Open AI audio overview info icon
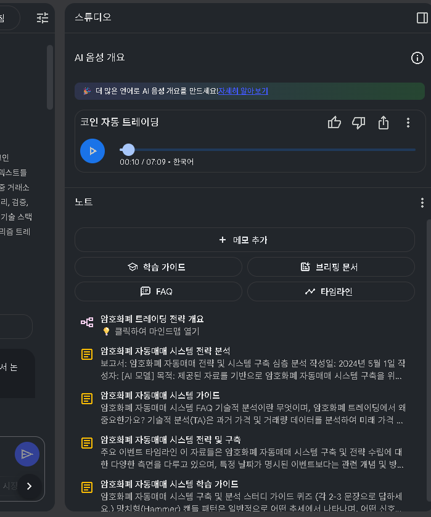Viewport: 431px width, 517px height. point(417,58)
